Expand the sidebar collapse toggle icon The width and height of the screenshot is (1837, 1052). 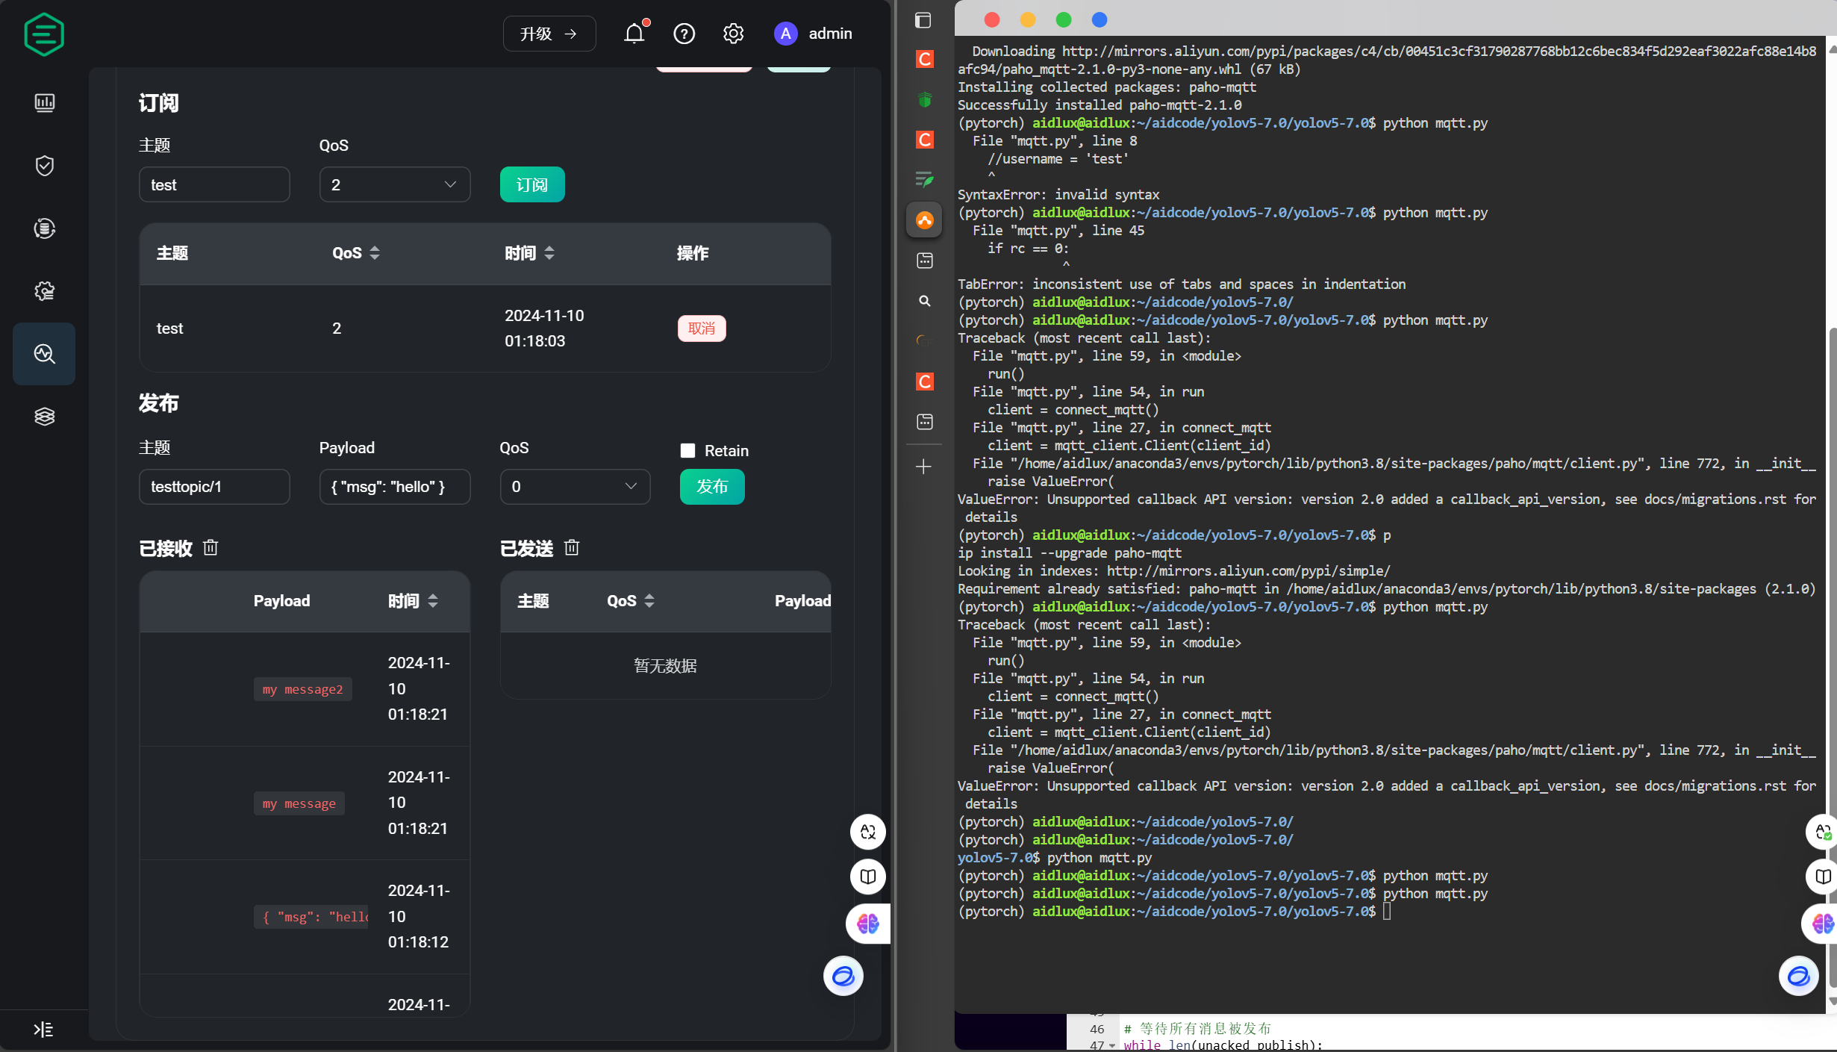(x=43, y=1030)
